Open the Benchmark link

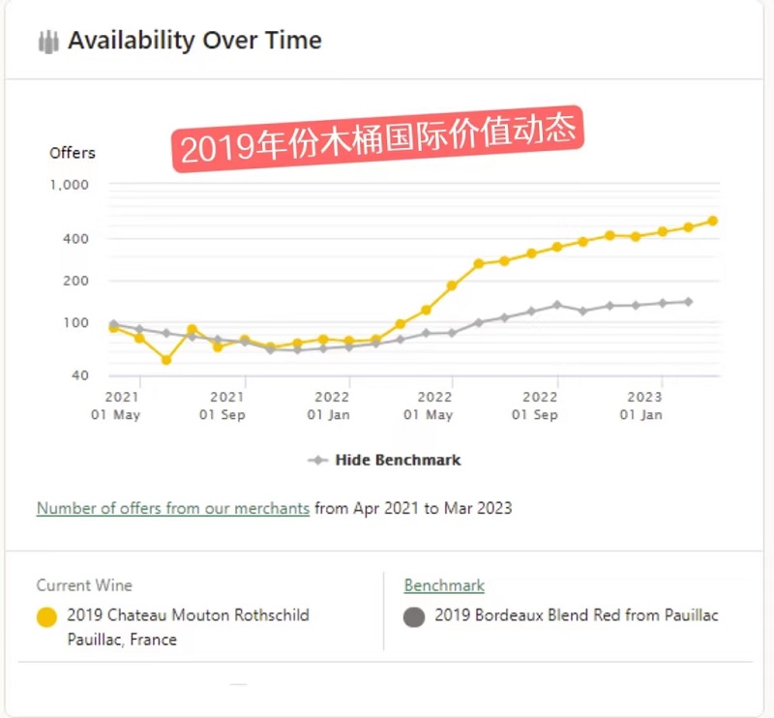coord(444,585)
